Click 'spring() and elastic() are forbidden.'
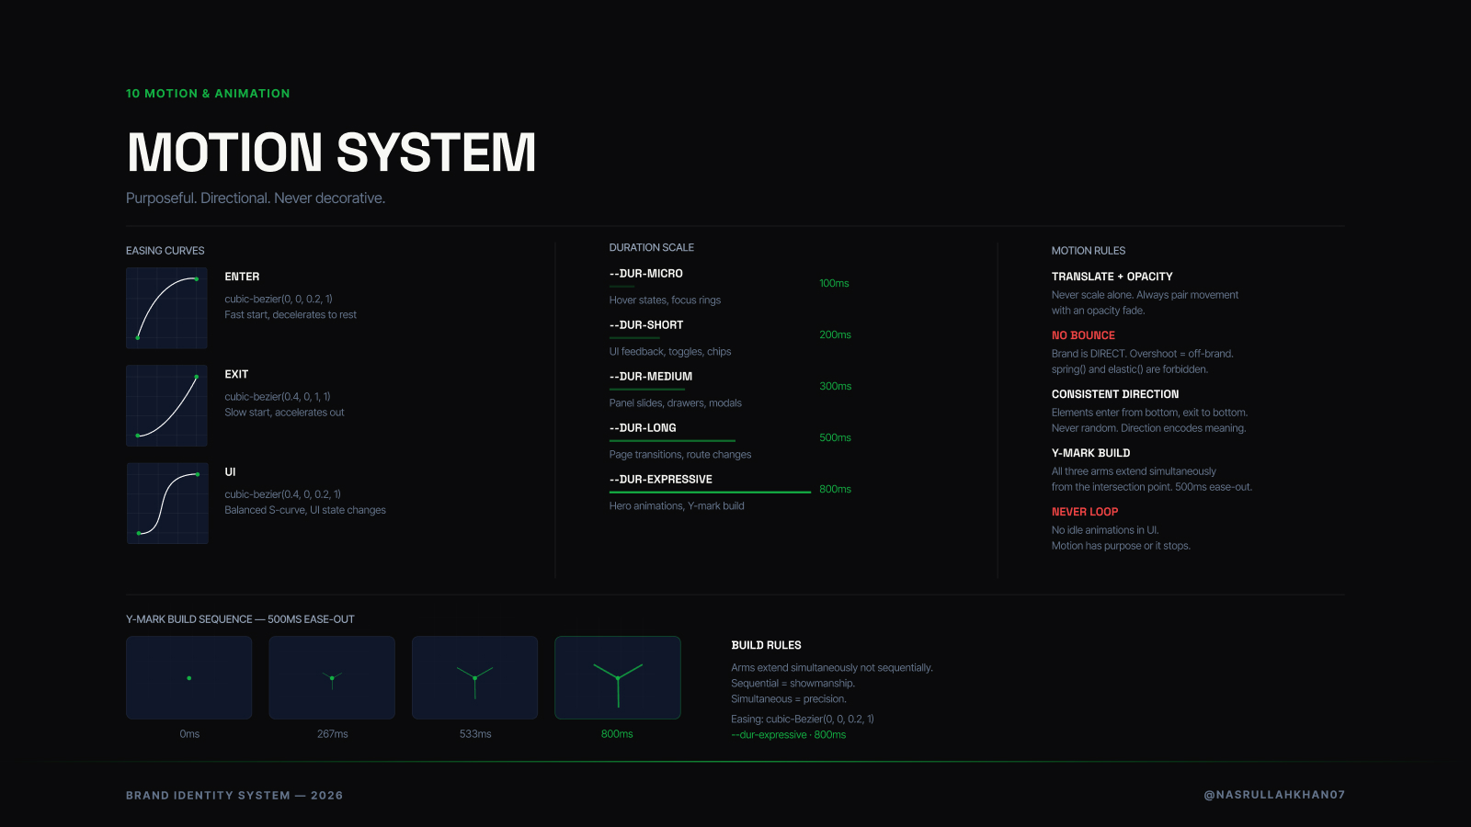The image size is (1471, 827). click(1130, 369)
